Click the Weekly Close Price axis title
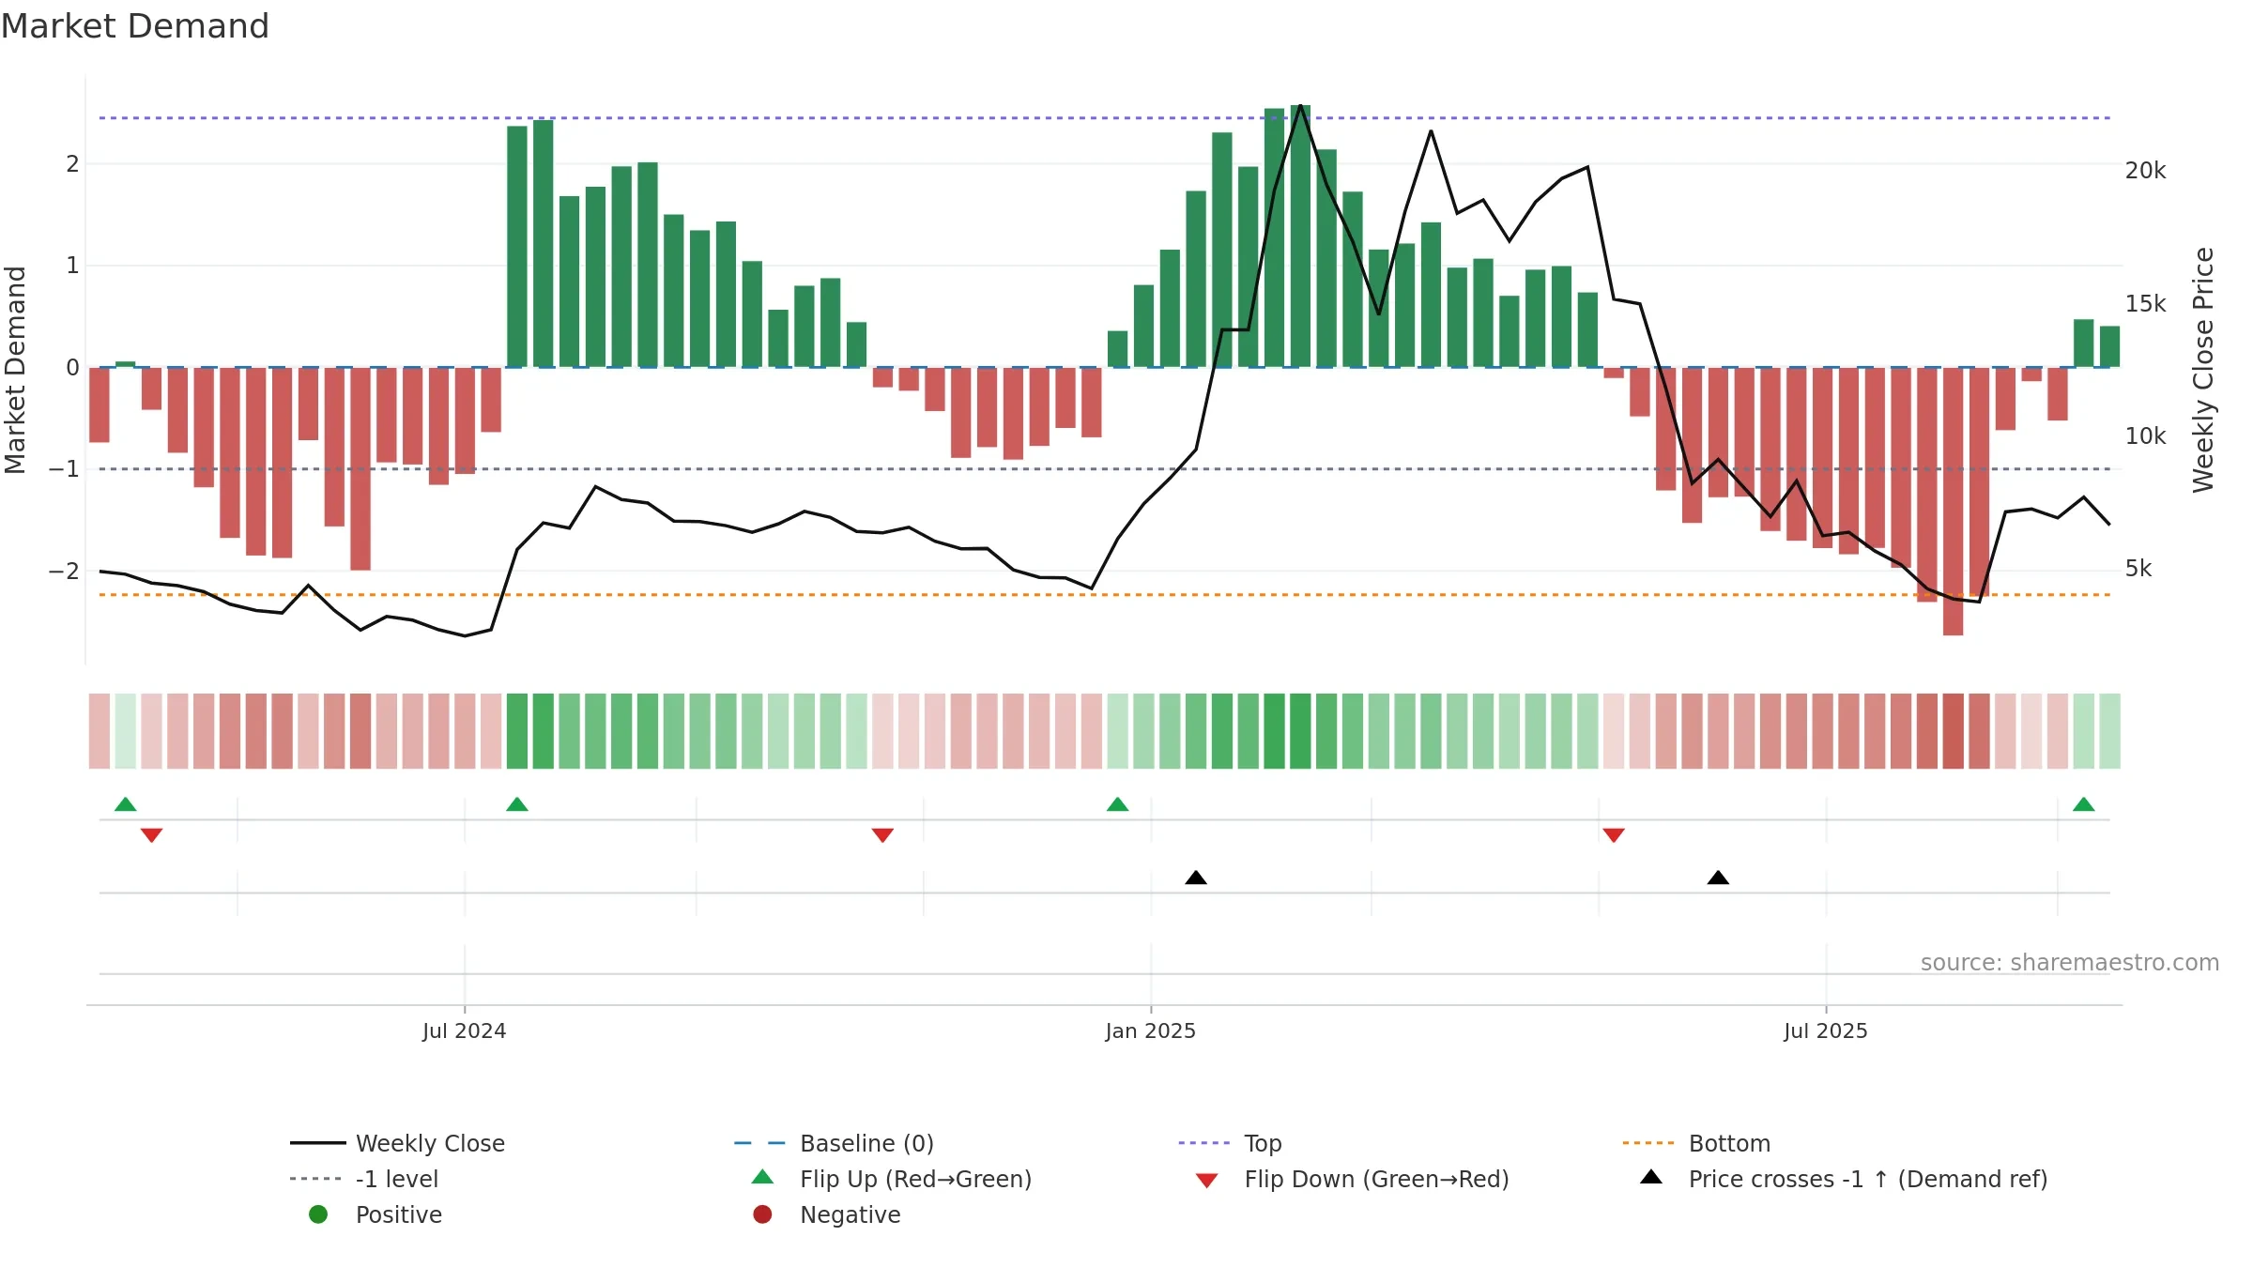This screenshot has width=2253, height=1267. pyautogui.click(x=2203, y=370)
